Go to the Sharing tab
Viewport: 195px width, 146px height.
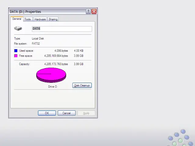tap(53, 19)
